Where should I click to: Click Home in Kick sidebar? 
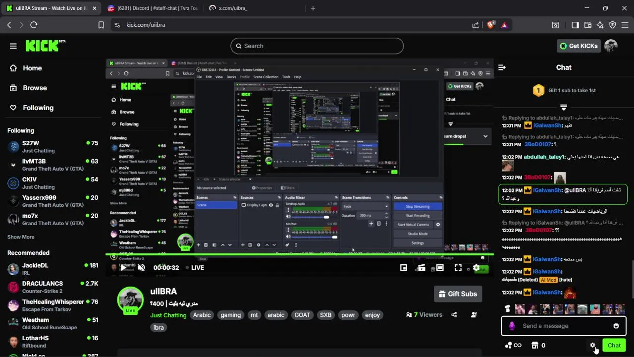(x=32, y=68)
